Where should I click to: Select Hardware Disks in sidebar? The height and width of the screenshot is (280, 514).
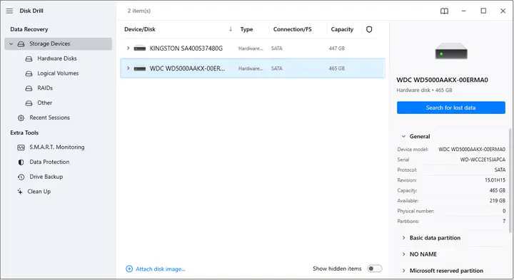[57, 58]
